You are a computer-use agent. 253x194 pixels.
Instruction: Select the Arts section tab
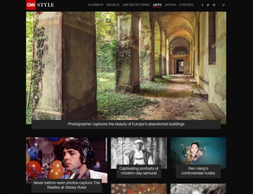157,5
